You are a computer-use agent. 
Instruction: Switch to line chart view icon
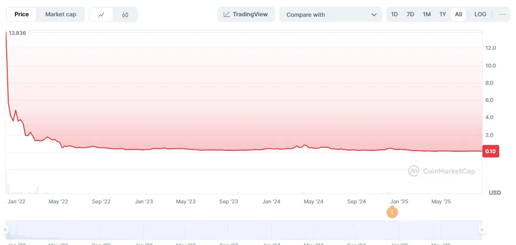[x=101, y=14]
